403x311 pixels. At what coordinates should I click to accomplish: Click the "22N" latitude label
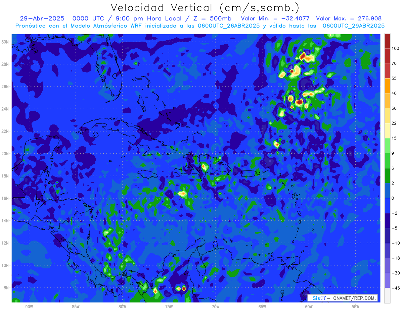point(6,131)
